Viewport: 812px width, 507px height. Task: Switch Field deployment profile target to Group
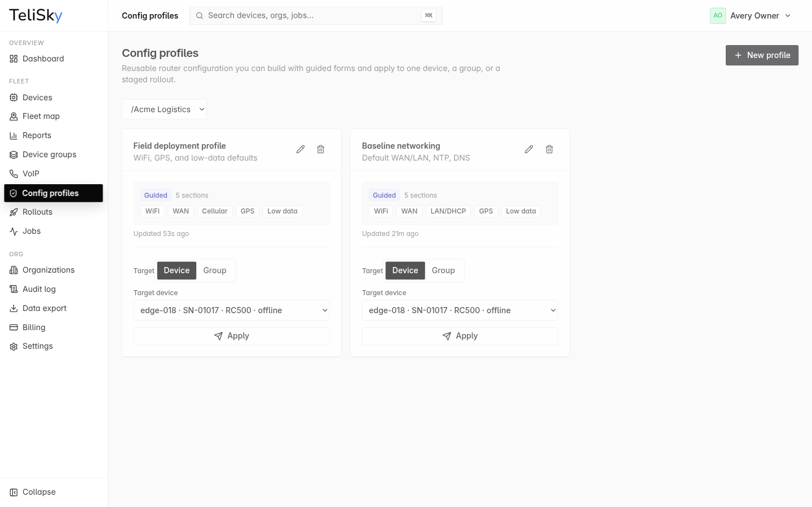(215, 270)
